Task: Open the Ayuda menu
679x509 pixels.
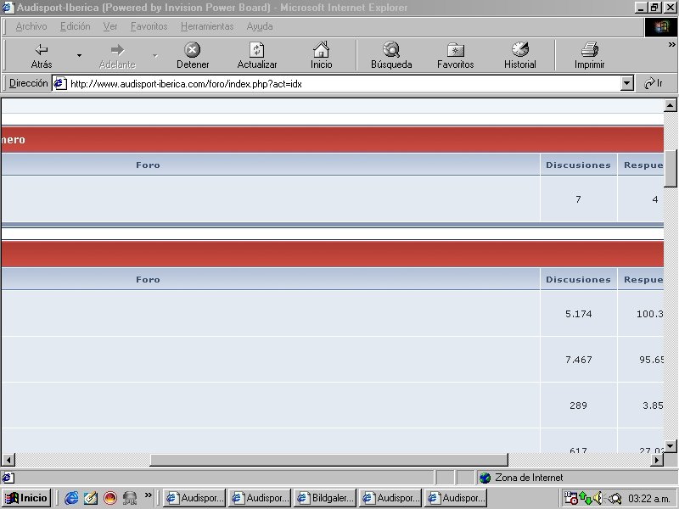Action: pyautogui.click(x=260, y=26)
